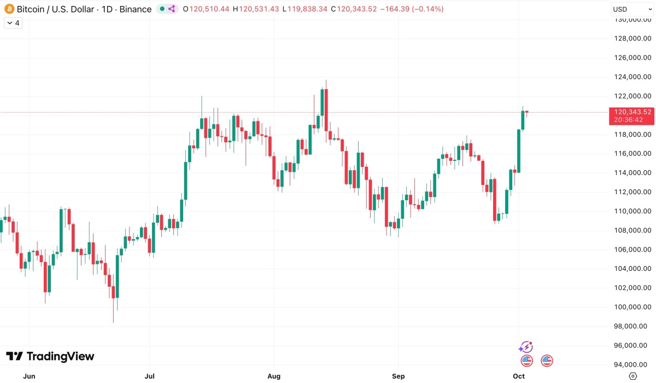
Task: Click the Aug label on the time axis
Action: [274, 376]
